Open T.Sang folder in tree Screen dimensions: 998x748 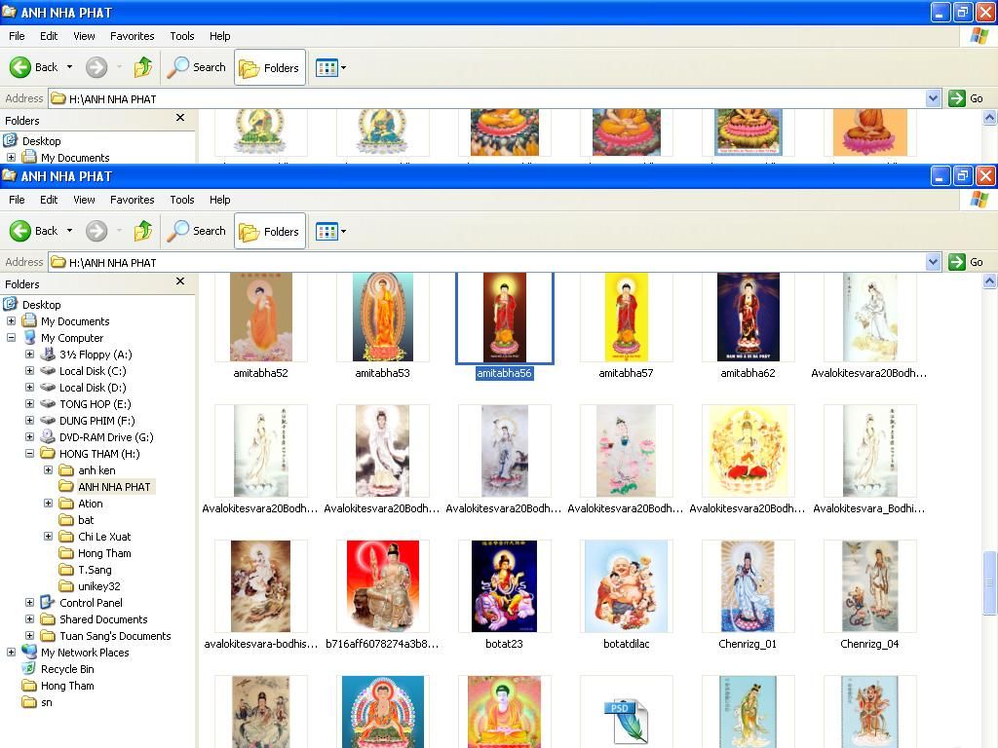(x=95, y=569)
